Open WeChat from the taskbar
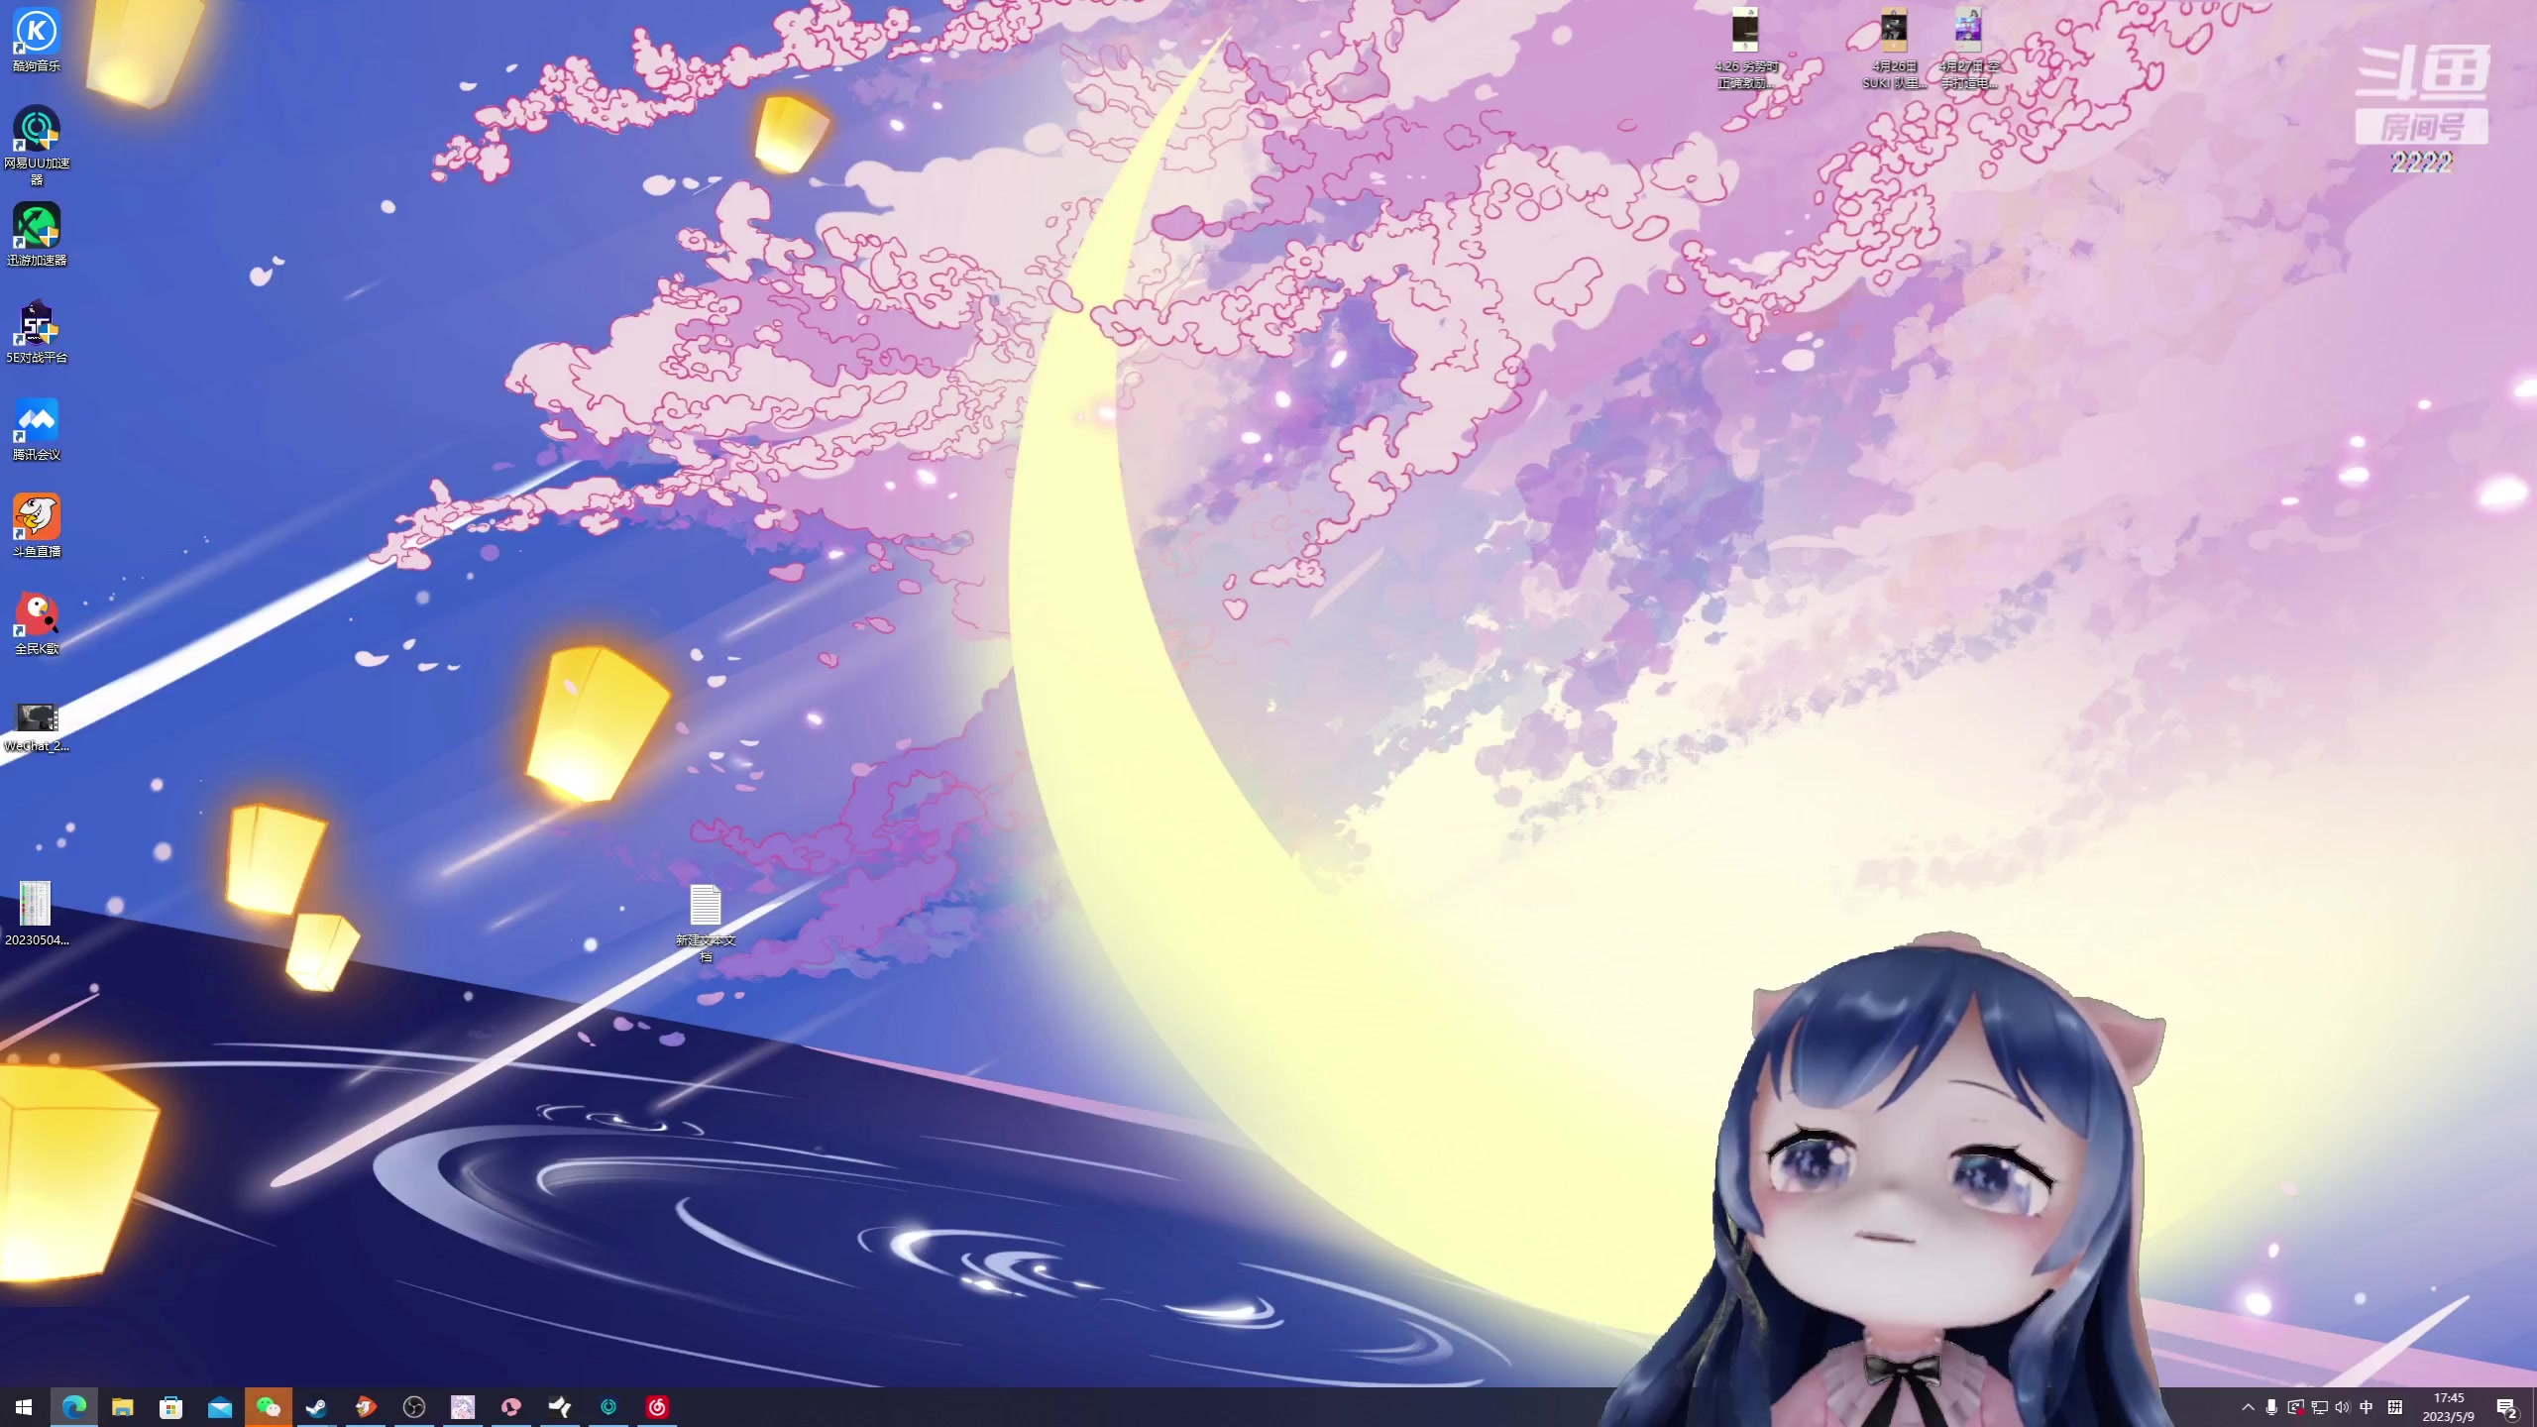 click(x=269, y=1407)
